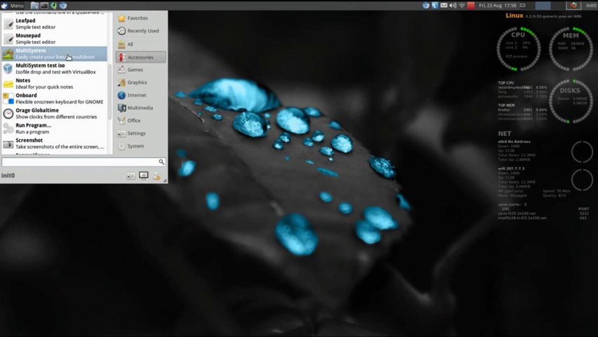Viewport: 598px width, 337px height.
Task: Launch Mousepad text editor
Action: tap(54, 39)
